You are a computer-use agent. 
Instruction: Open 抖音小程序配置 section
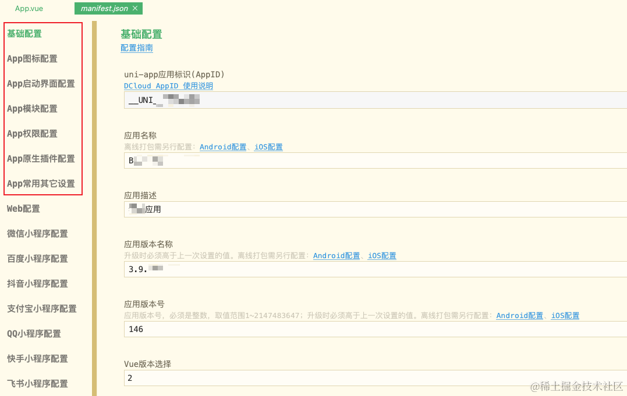[37, 284]
